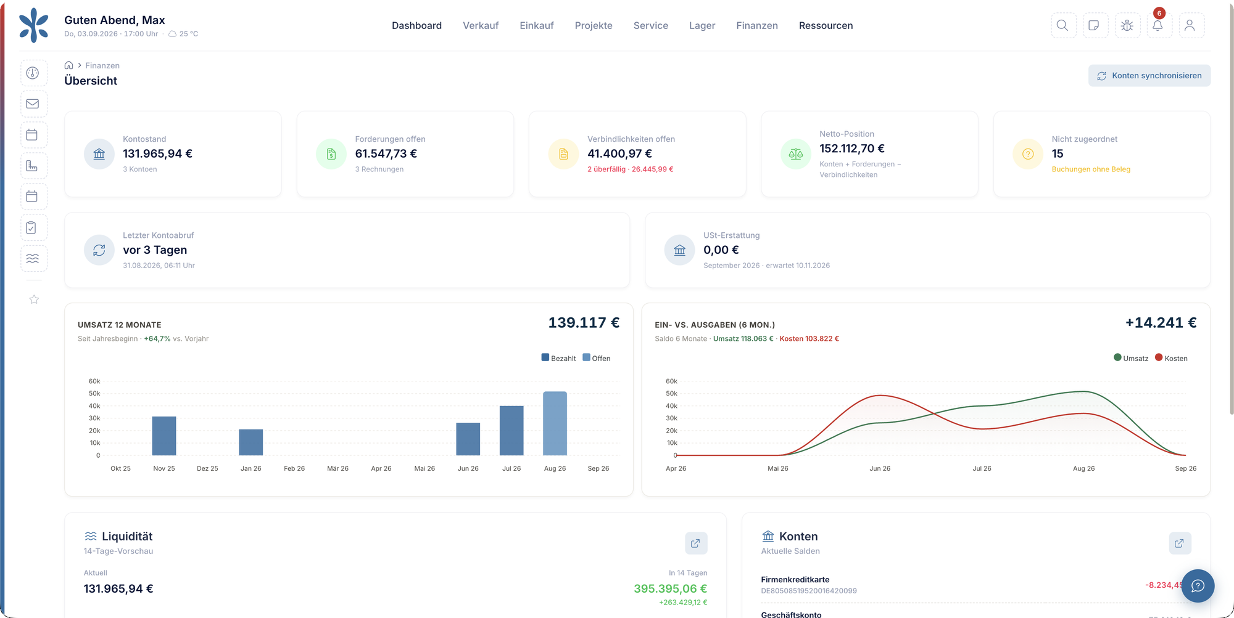Toggle the Offen legend series
Viewport: 1234px width, 618px height.
(x=597, y=358)
